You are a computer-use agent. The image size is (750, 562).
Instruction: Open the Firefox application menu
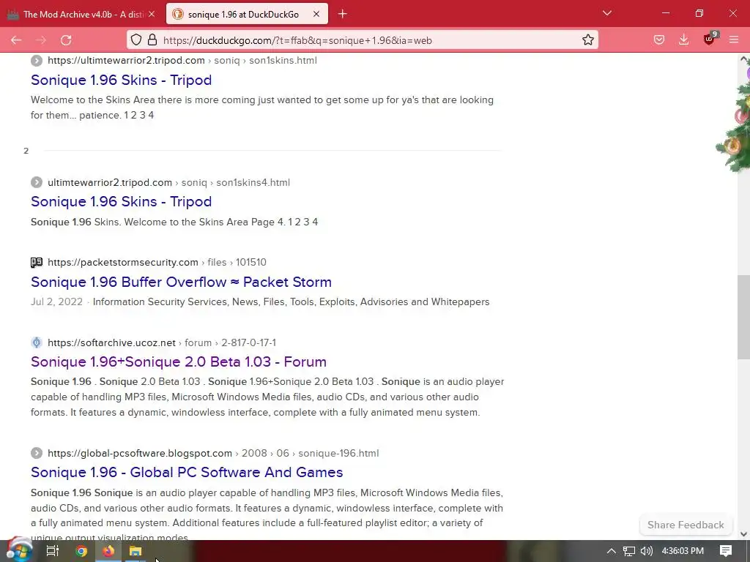(734, 40)
